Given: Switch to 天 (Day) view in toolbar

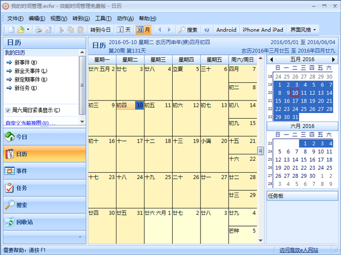Looking at the screenshot, I should click(x=124, y=30).
